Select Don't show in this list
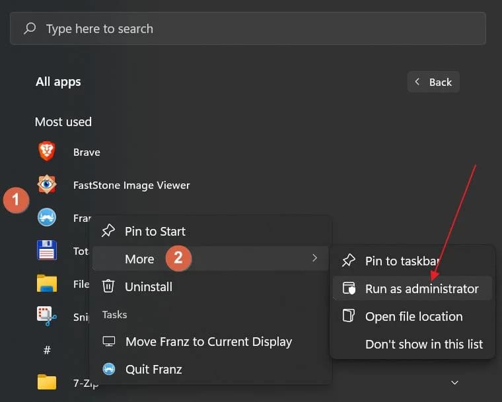The height and width of the screenshot is (402, 502). pyautogui.click(x=423, y=344)
